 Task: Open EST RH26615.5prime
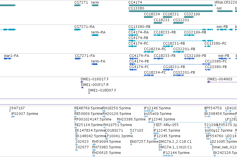(106, 153)
